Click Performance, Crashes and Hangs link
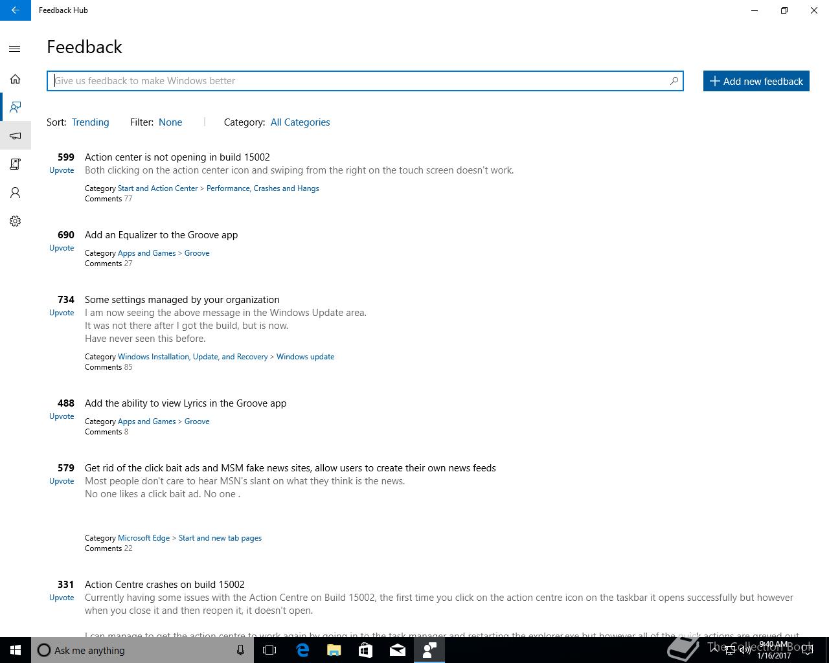Screen dimensions: 829x663 tap(262, 188)
